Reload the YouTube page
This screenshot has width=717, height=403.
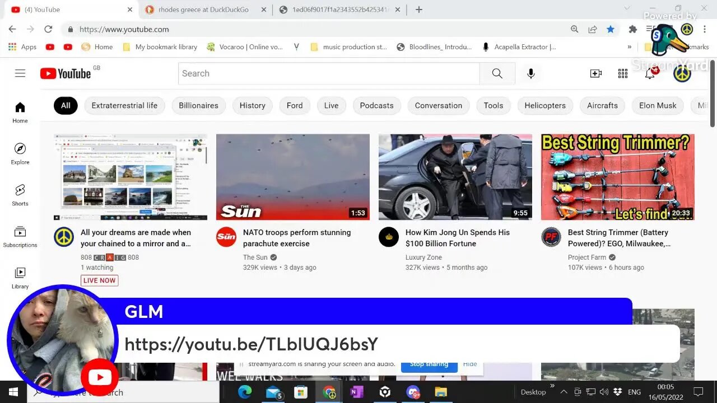pyautogui.click(x=48, y=29)
